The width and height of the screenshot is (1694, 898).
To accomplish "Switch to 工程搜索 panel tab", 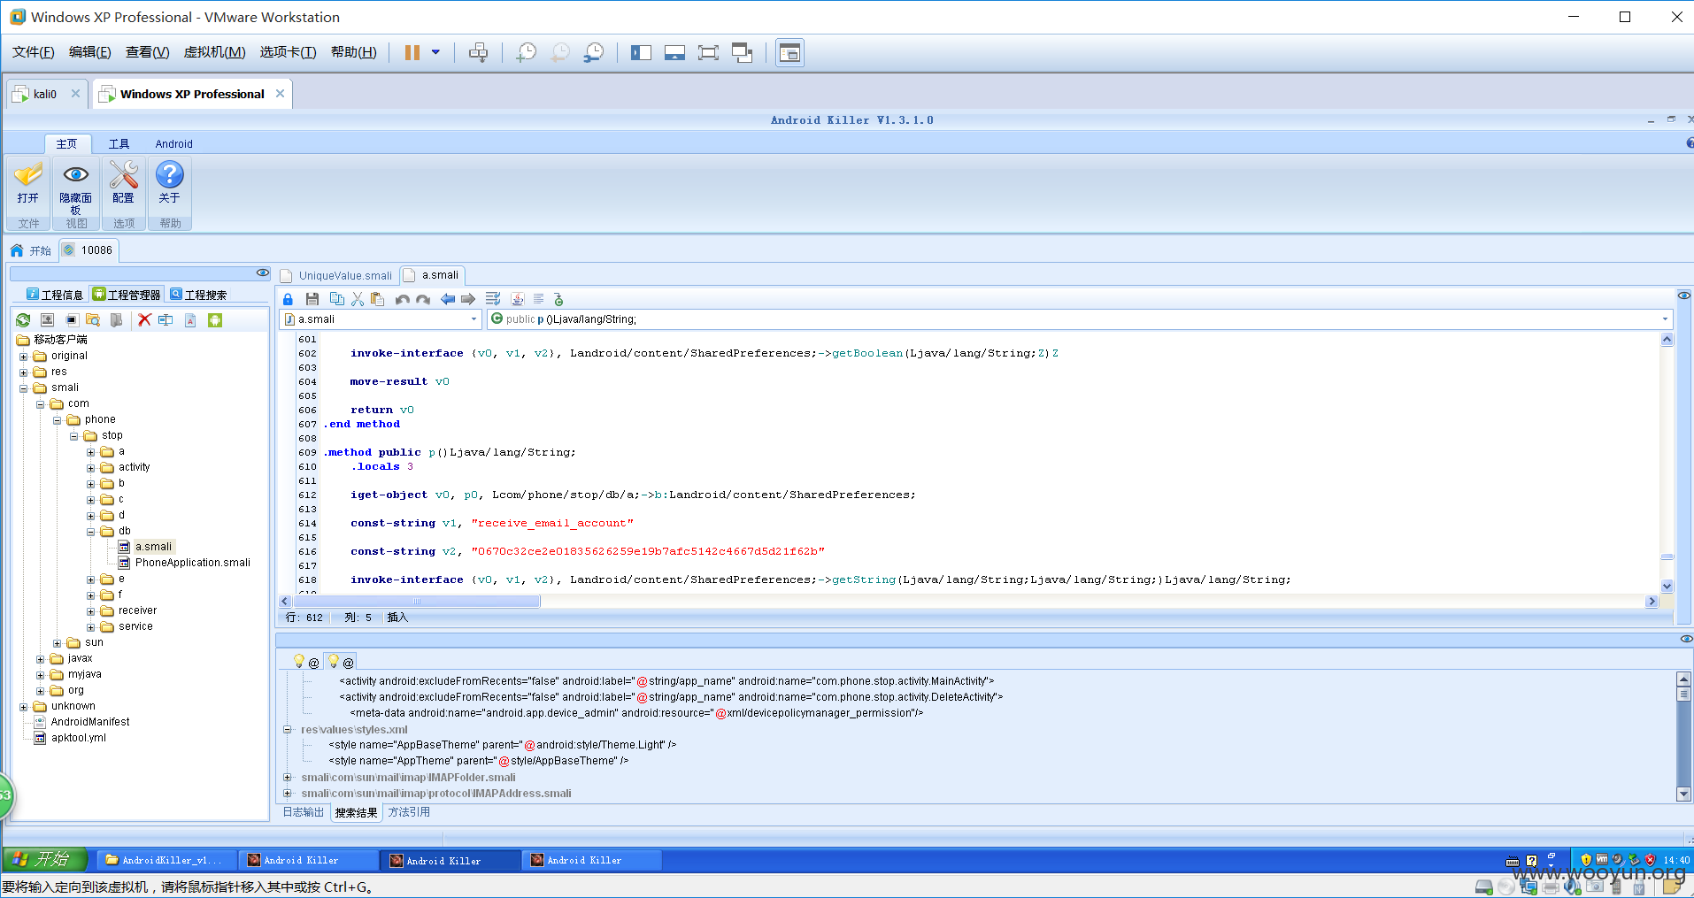I will pyautogui.click(x=198, y=295).
